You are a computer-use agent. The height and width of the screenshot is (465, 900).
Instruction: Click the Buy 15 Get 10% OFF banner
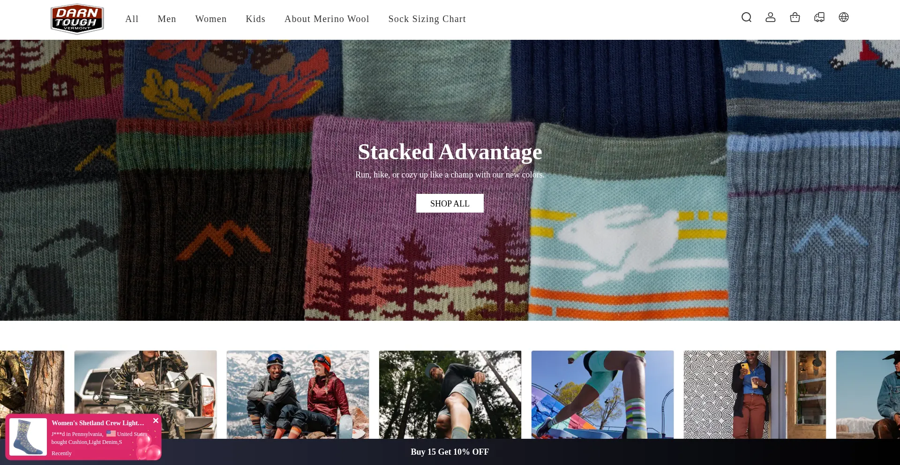pos(450,452)
